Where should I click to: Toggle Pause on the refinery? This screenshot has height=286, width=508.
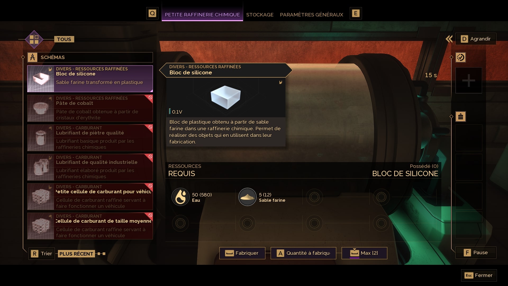pyautogui.click(x=476, y=253)
